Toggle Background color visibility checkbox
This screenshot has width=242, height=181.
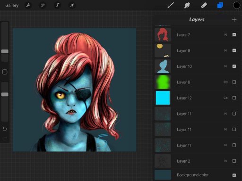click(234, 175)
